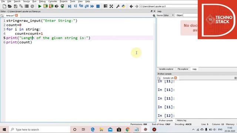237x133 pixels.
Task: Stop debugging with blue square
Action: pos(98,6)
